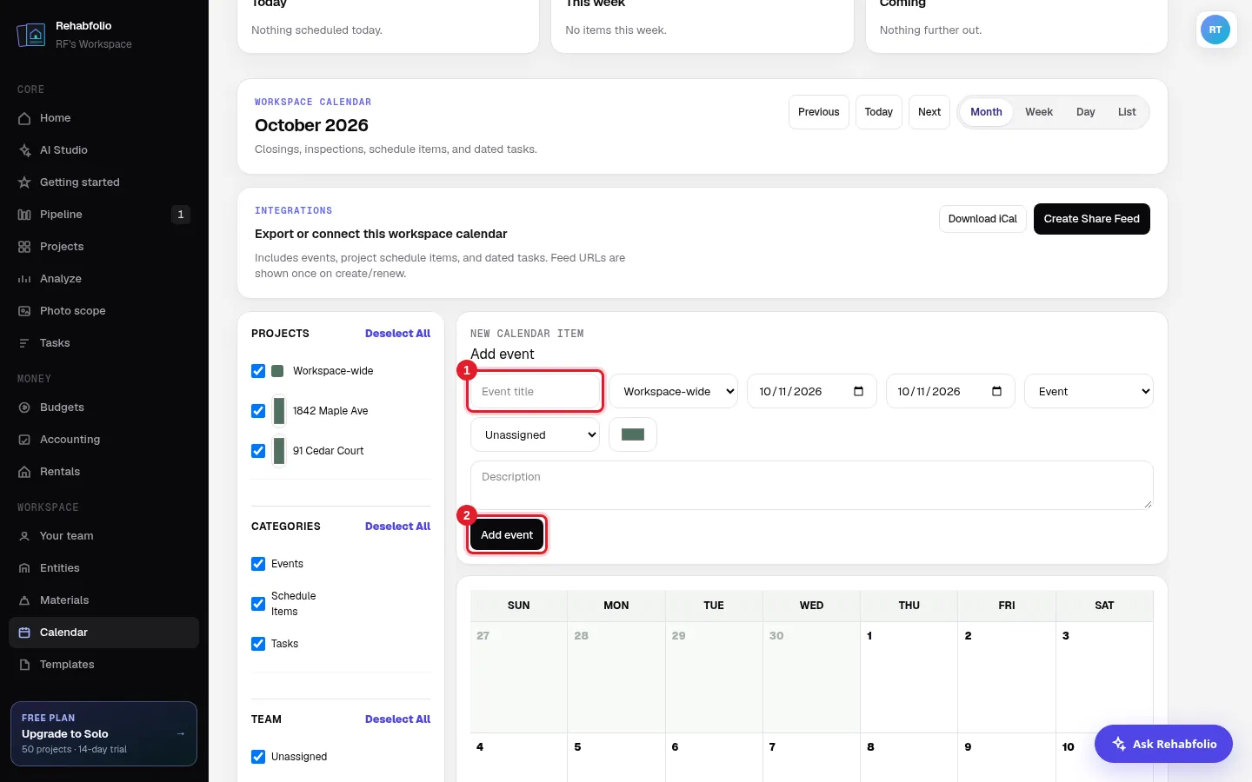The height and width of the screenshot is (782, 1252).
Task: Open the Workspace-wide project dropdown
Action: (674, 391)
